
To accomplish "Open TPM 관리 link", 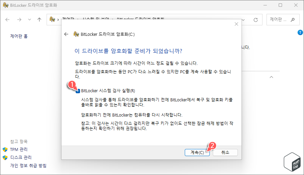I will [x=19, y=149].
